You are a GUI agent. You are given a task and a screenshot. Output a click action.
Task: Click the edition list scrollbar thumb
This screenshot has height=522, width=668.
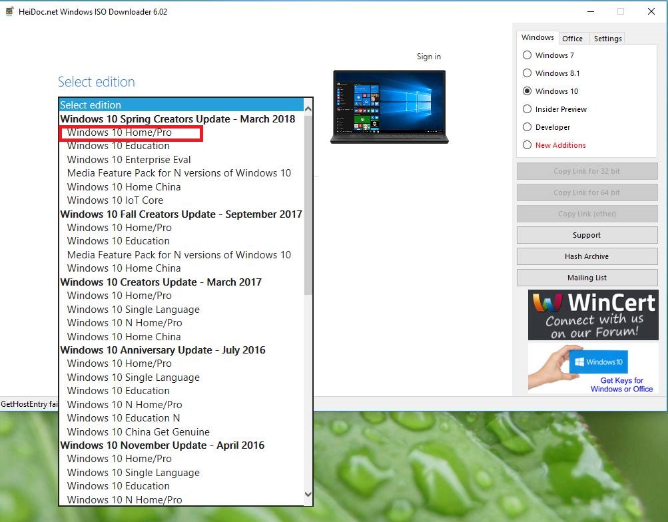(x=308, y=204)
